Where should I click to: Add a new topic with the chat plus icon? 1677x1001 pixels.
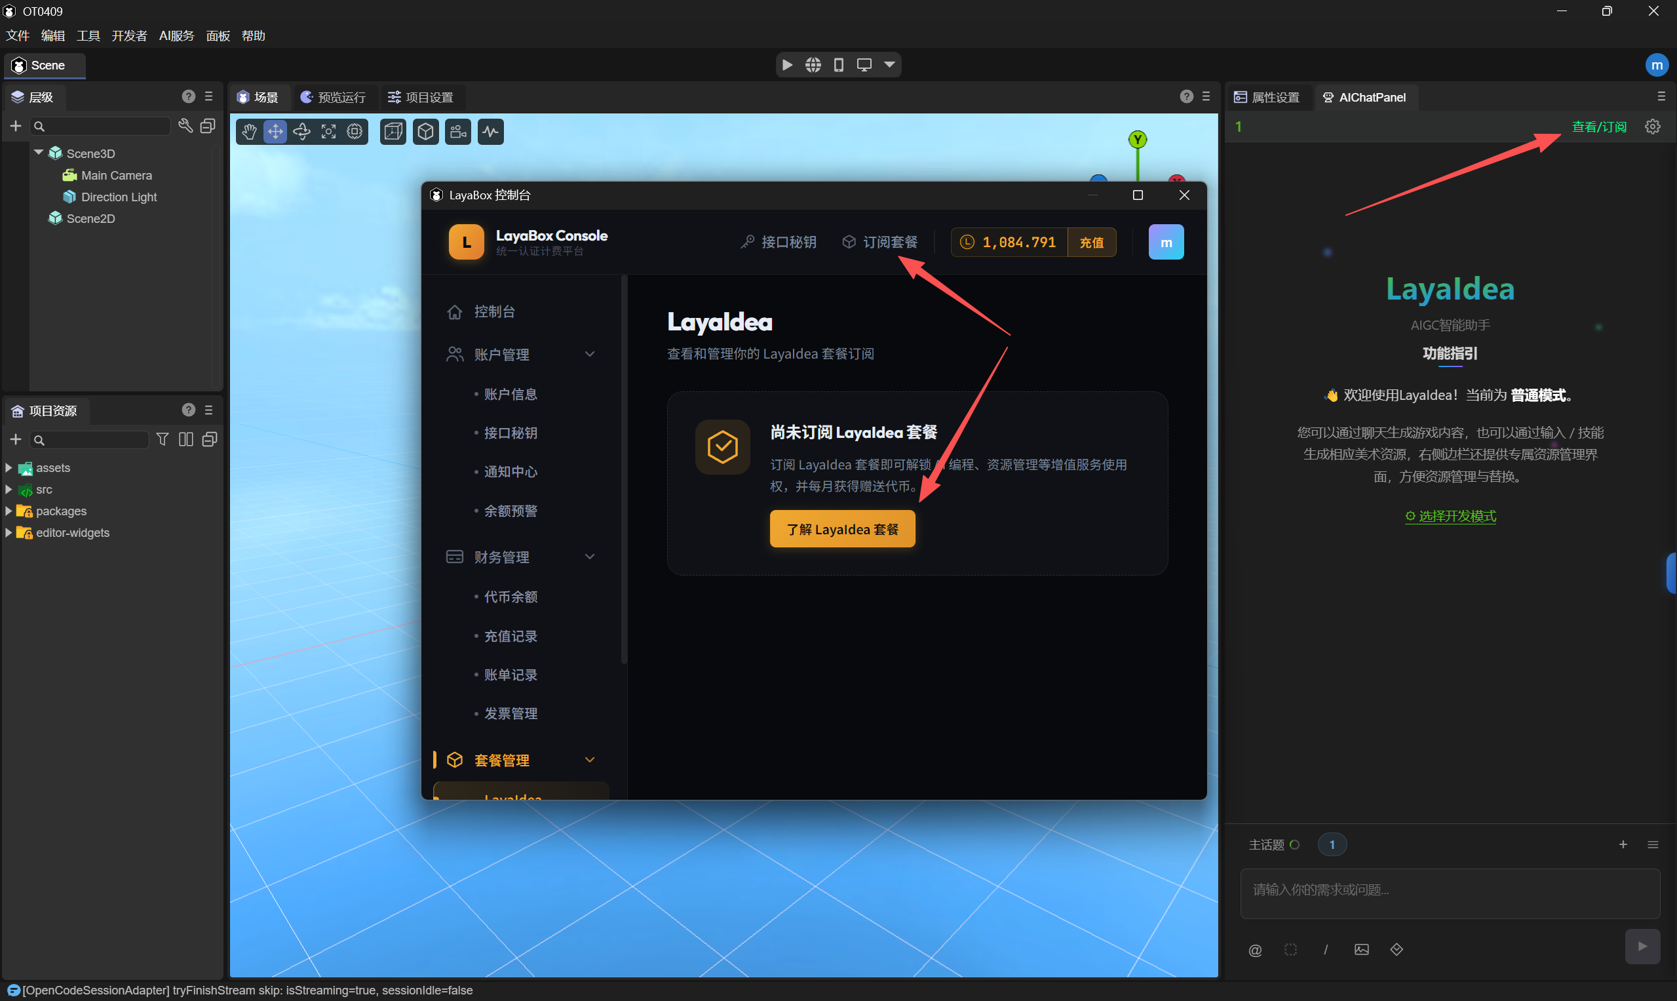1623,844
